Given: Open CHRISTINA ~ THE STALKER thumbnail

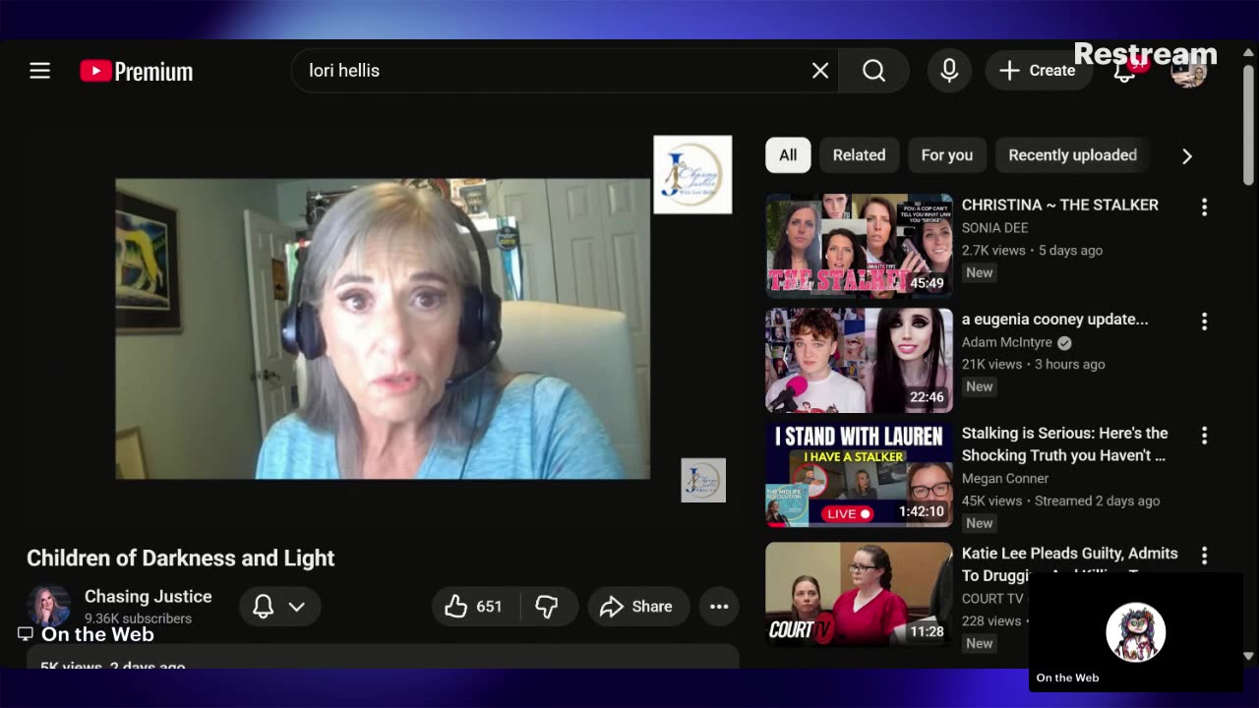Looking at the screenshot, I should (x=859, y=245).
